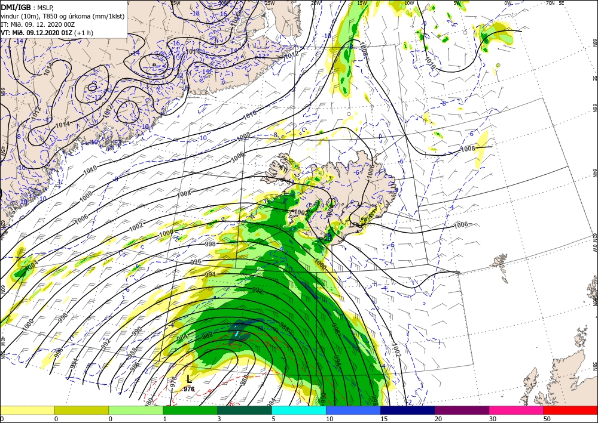
Task: Click the cyan heaviest-precipitation spot
Action: coord(236,334)
